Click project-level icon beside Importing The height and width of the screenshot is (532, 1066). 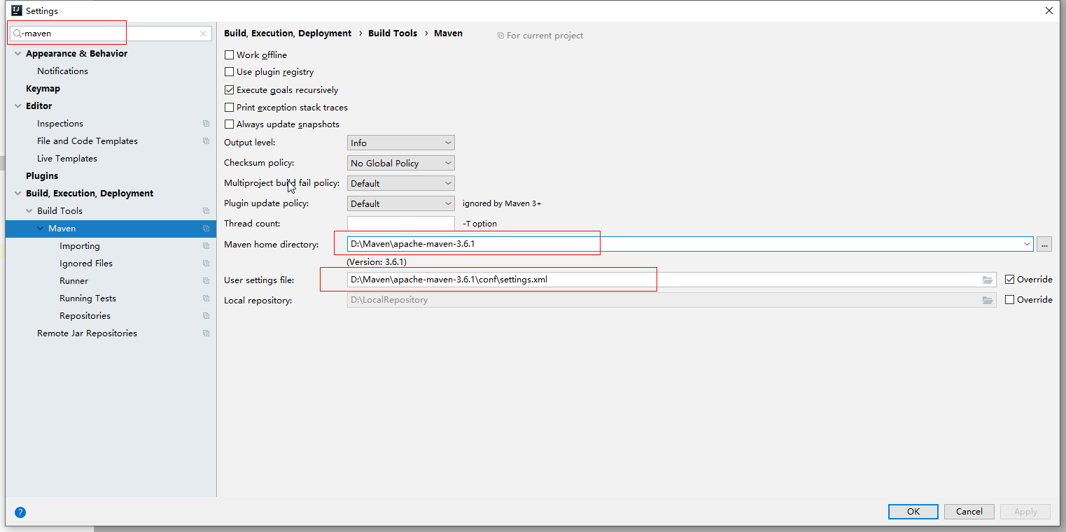(206, 246)
